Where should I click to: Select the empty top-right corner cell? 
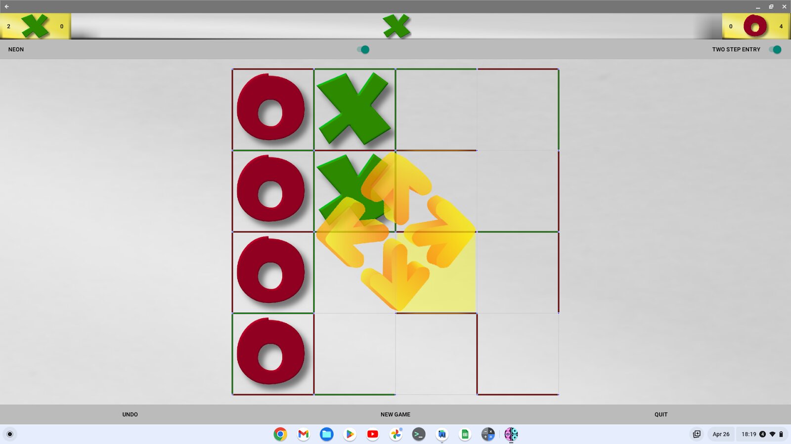coord(518,110)
